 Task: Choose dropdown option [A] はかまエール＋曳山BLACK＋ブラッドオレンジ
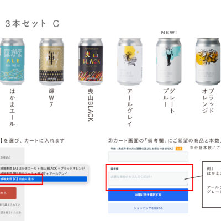point(44,168)
